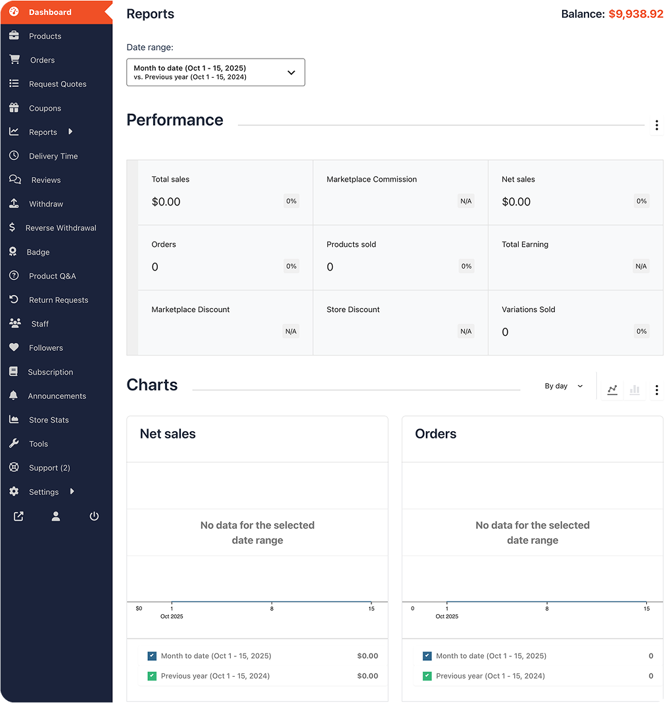Click the line chart view icon

612,390
